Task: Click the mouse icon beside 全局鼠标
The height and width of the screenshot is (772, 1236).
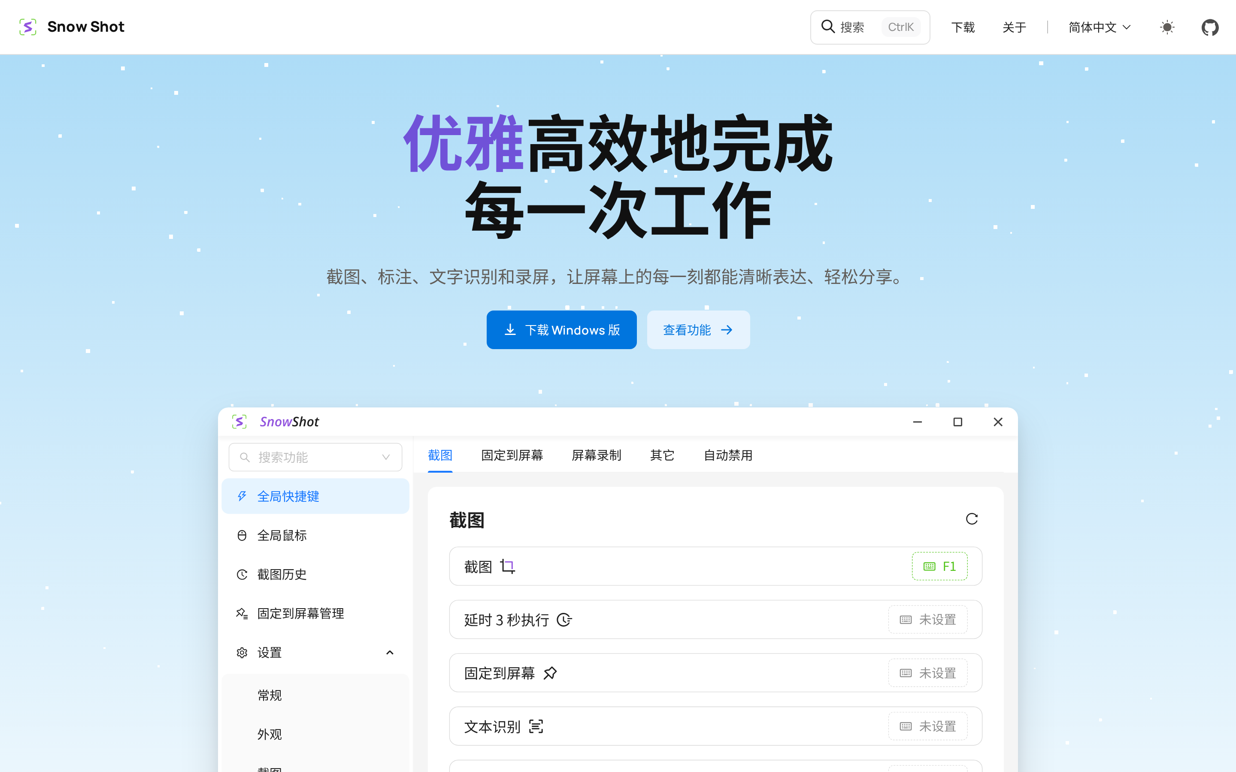Action: click(x=242, y=535)
